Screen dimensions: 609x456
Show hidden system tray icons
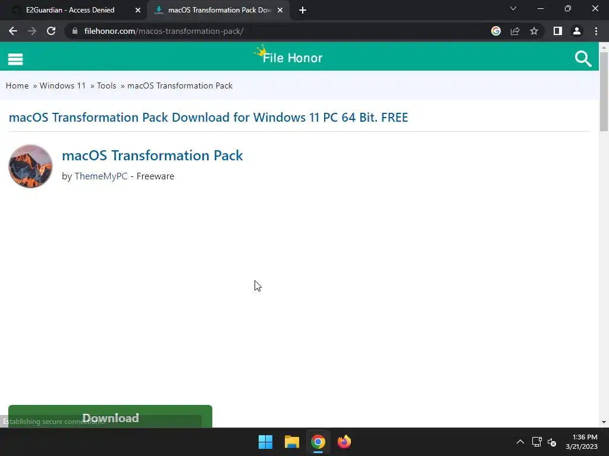tap(520, 442)
